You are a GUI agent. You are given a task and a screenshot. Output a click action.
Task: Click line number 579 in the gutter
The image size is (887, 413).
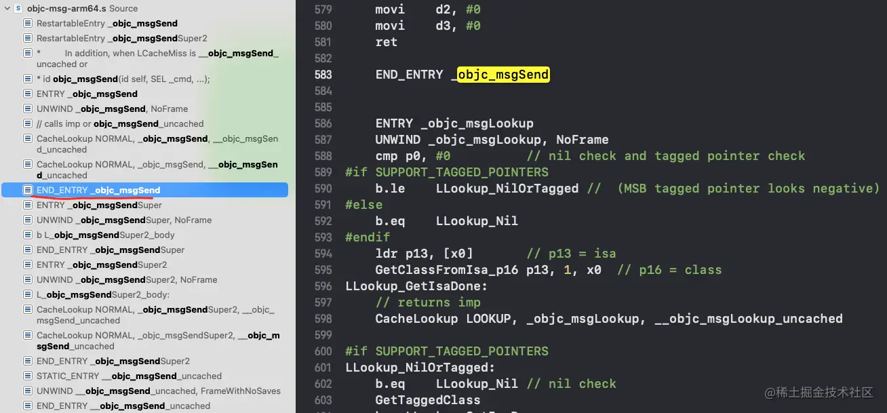click(x=323, y=9)
